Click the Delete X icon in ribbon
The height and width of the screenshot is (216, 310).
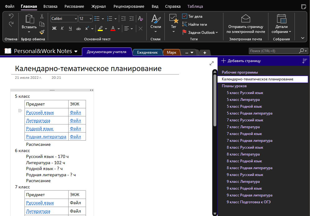tap(141, 29)
